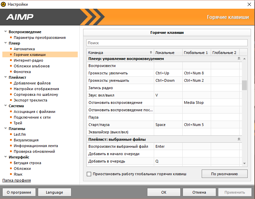
Task: Collapse the Система tree section
Action: [6, 106]
